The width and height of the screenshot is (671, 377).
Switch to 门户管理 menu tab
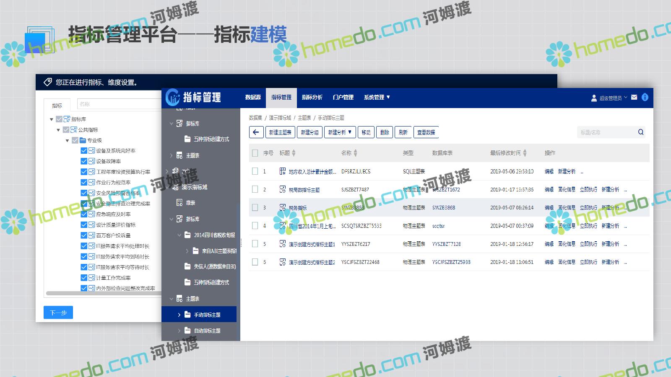[343, 97]
